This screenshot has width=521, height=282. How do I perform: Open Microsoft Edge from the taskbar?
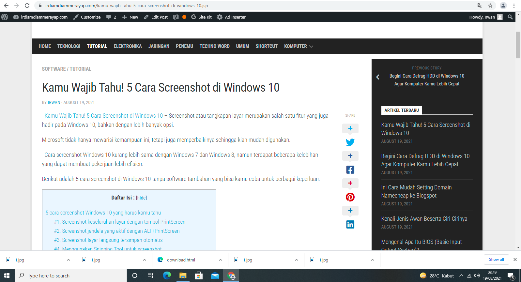[167, 275]
